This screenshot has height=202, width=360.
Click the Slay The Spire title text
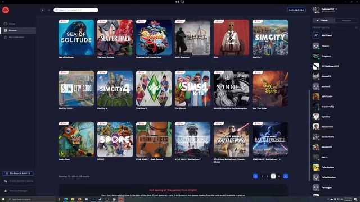click(259, 108)
